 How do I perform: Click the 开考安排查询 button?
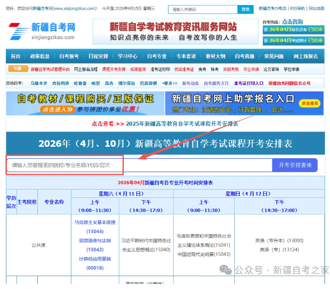[295, 165]
